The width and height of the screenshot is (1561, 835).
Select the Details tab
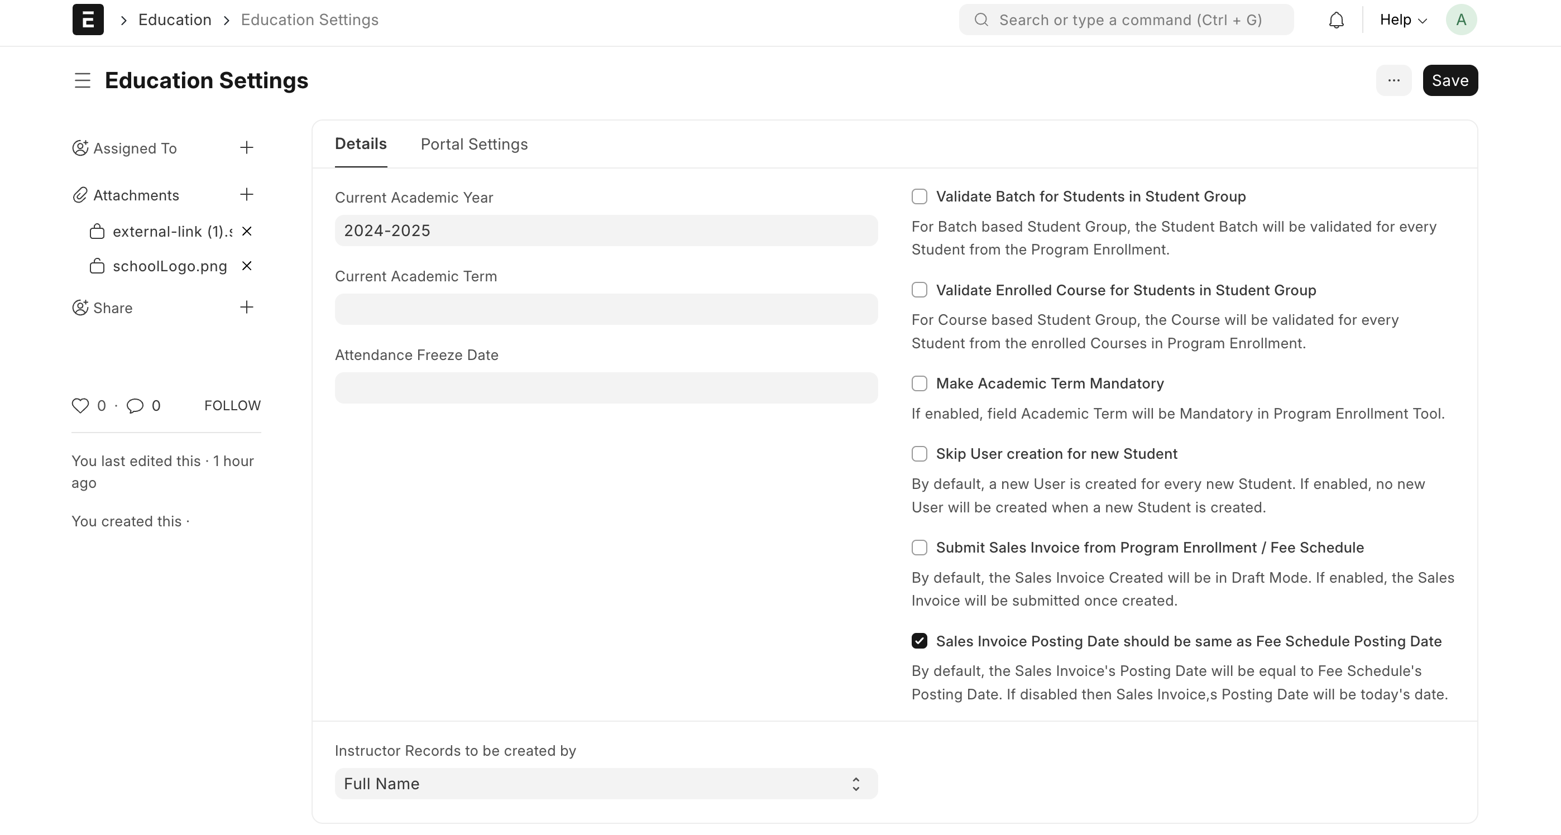361,144
